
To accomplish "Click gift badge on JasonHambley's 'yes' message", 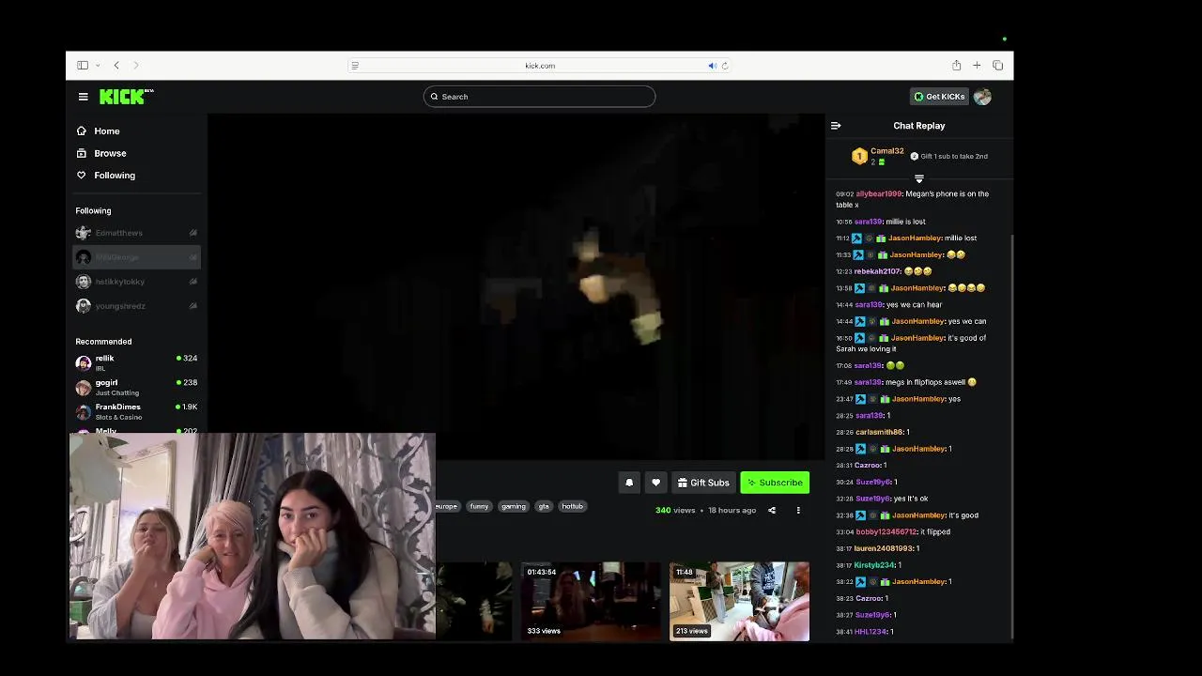I will click(x=884, y=399).
